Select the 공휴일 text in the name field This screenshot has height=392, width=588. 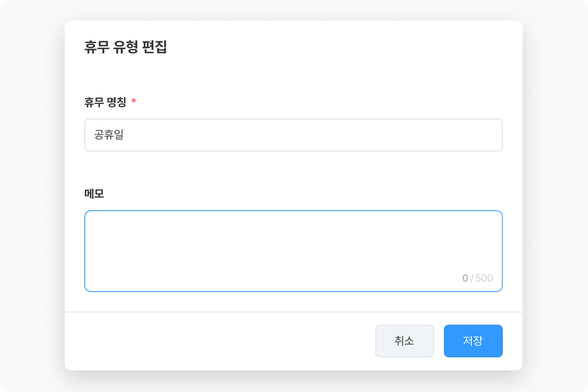[x=109, y=135]
